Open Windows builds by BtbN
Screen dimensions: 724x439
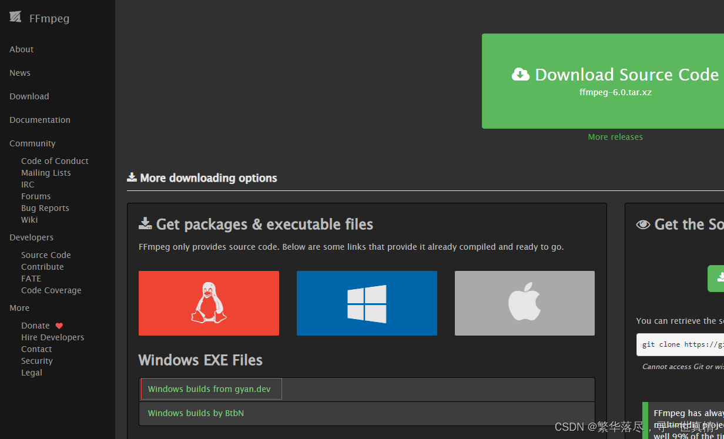[196, 413]
